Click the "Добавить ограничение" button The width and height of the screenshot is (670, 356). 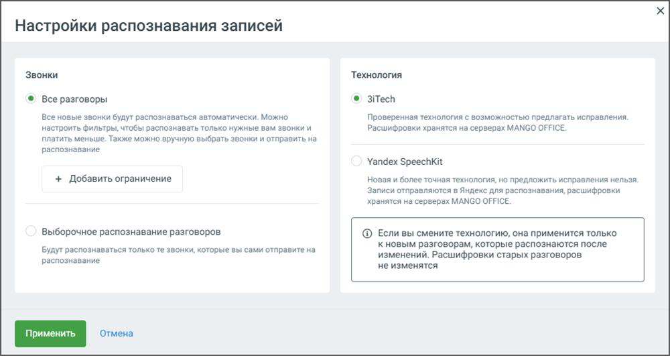point(113,178)
